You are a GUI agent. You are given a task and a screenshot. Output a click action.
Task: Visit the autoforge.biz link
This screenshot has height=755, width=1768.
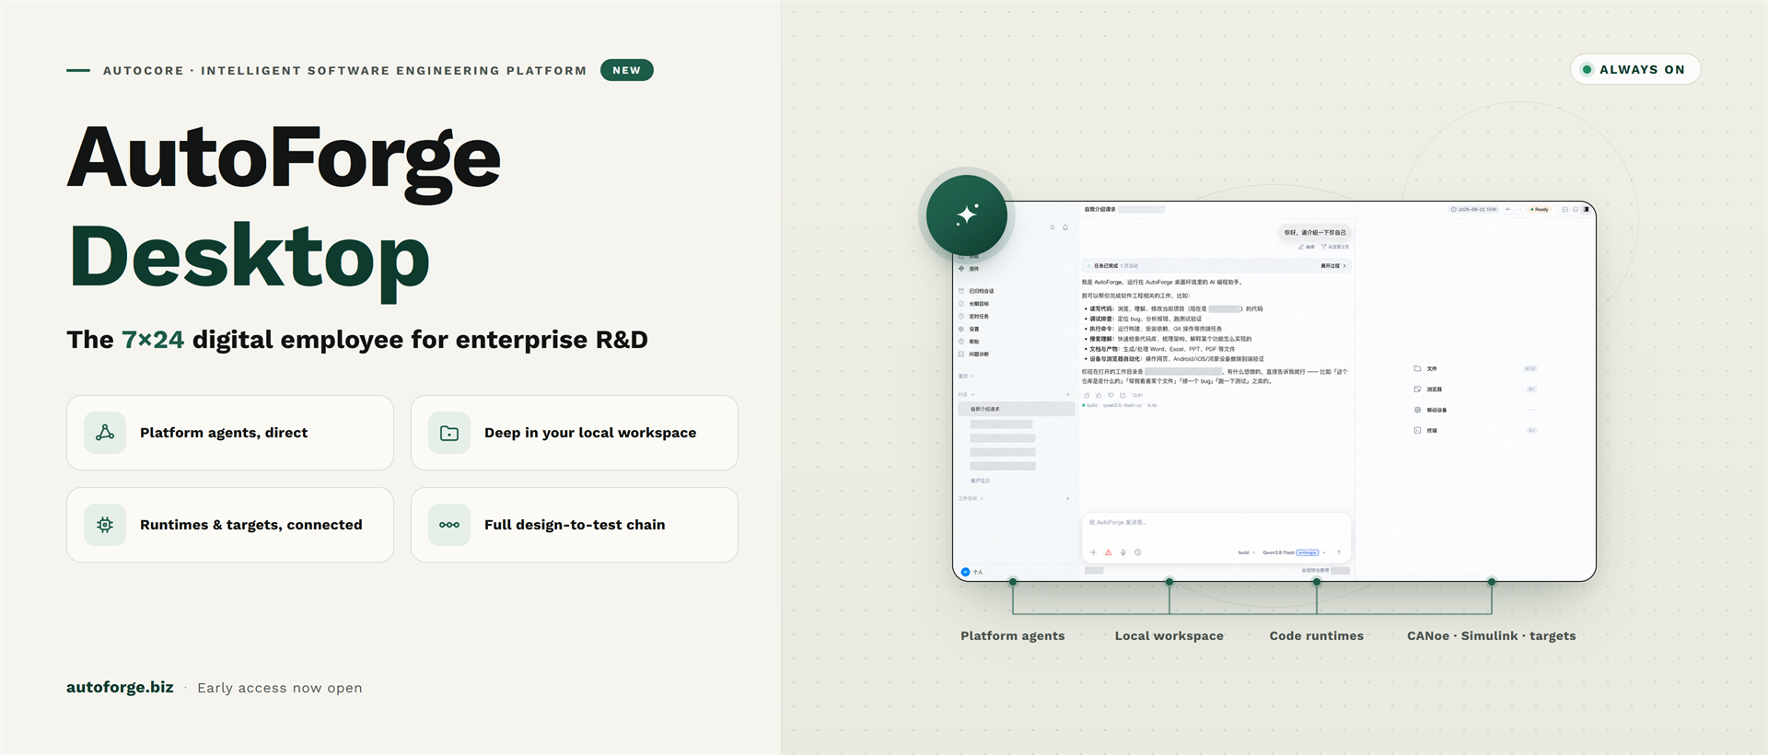click(120, 687)
